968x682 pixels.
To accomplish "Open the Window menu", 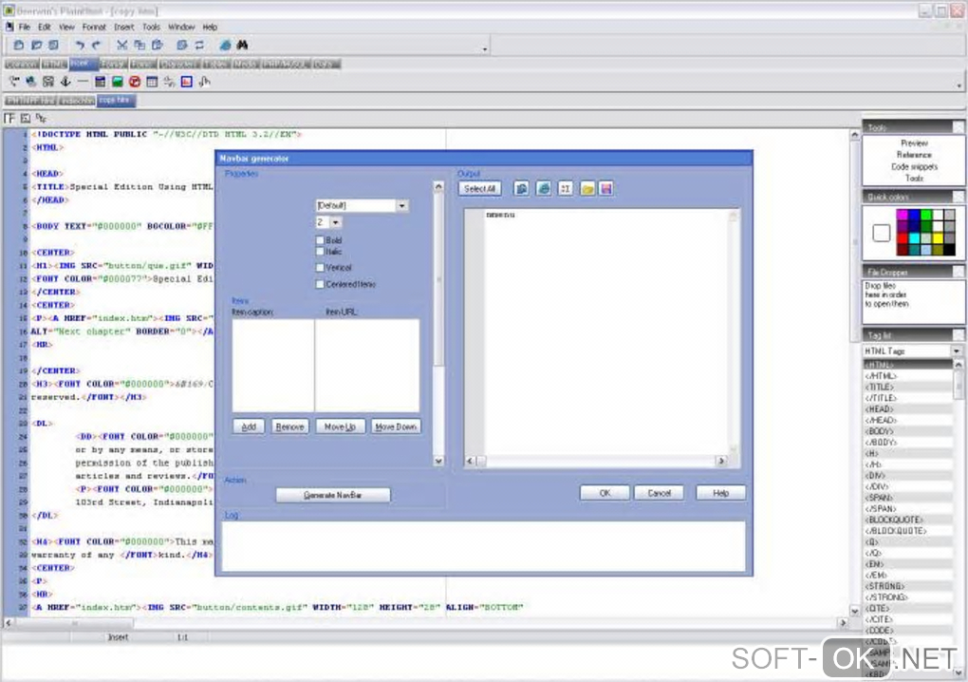I will click(181, 28).
